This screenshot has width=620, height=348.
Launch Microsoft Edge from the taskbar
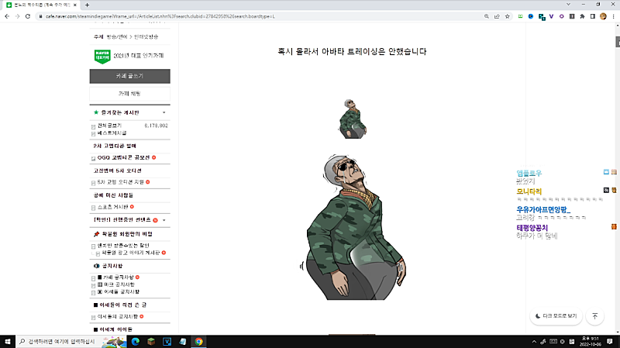(135, 341)
